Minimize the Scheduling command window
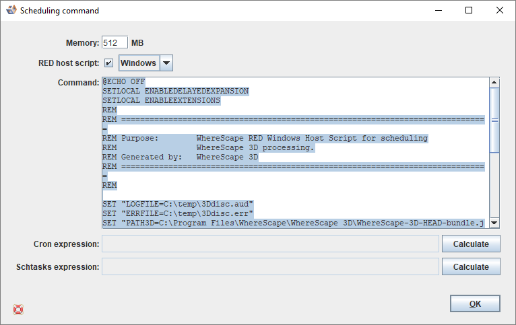The image size is (516, 325). point(439,11)
